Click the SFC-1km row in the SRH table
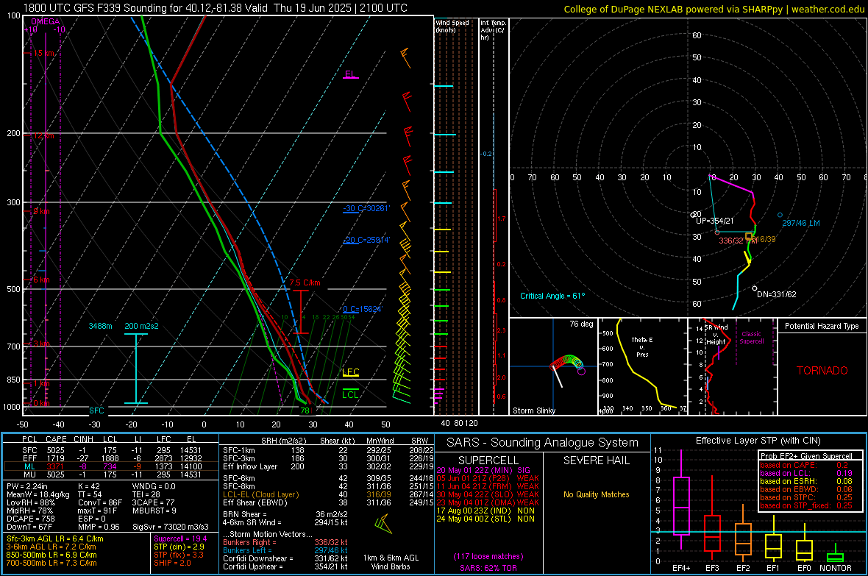The width and height of the screenshot is (868, 576). 328,450
